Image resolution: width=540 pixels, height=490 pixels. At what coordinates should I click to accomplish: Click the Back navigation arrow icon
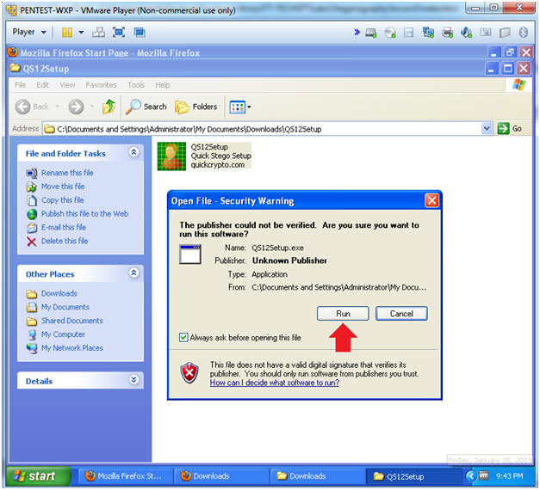tap(22, 107)
